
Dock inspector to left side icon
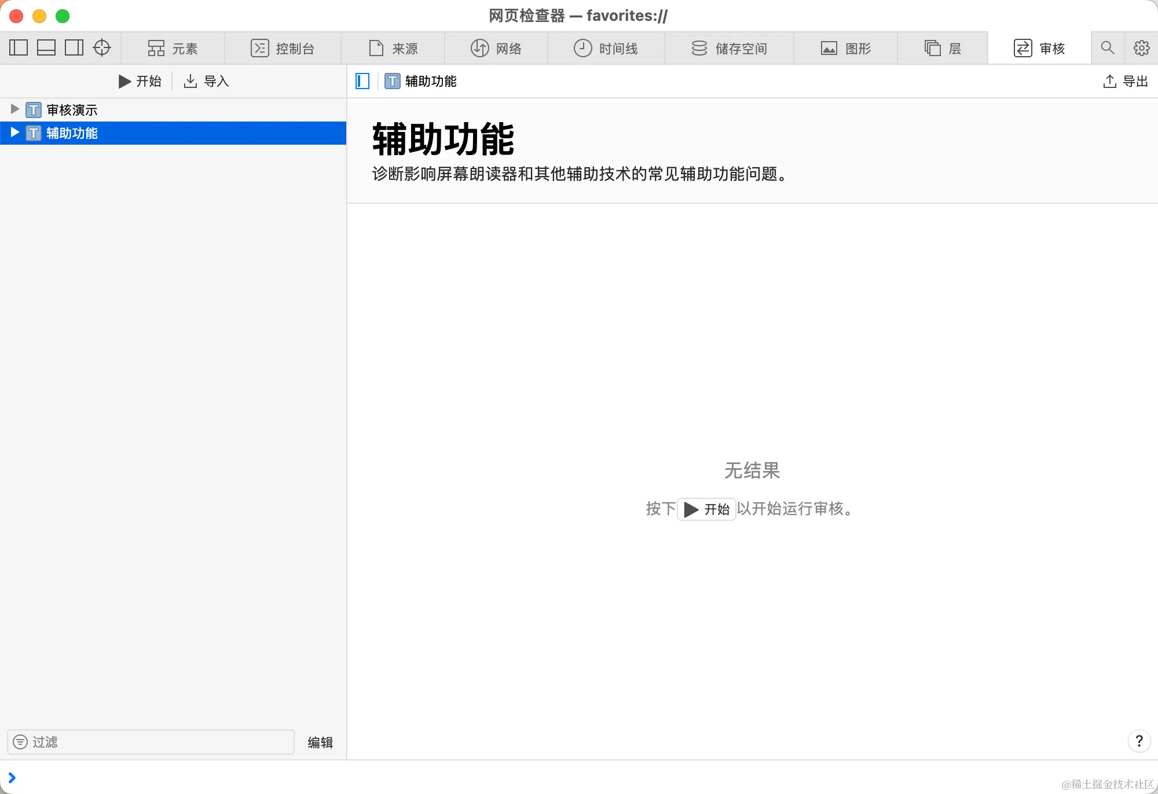point(19,48)
